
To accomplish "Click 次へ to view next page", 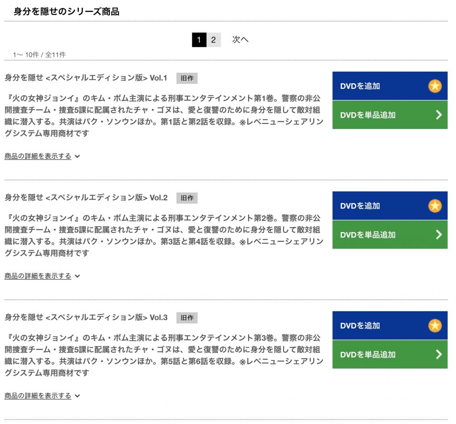I will (x=240, y=40).
